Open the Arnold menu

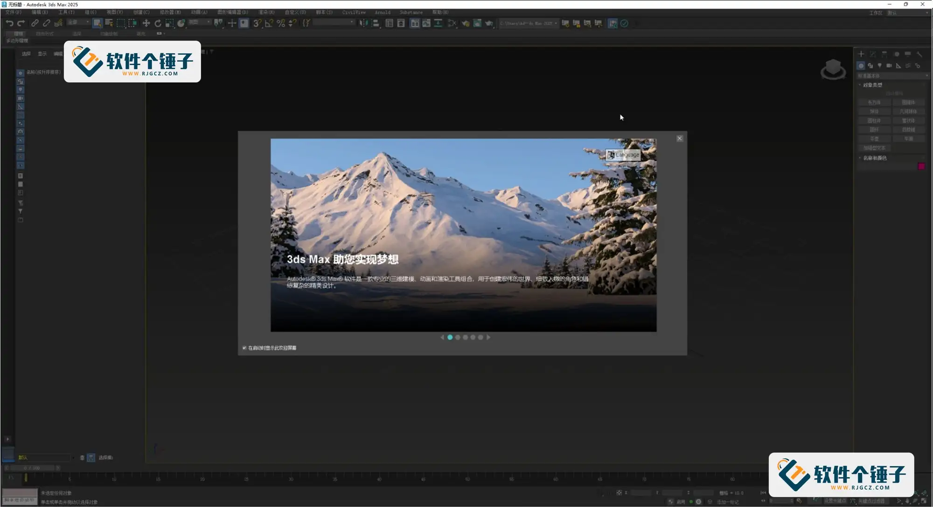pos(383,13)
